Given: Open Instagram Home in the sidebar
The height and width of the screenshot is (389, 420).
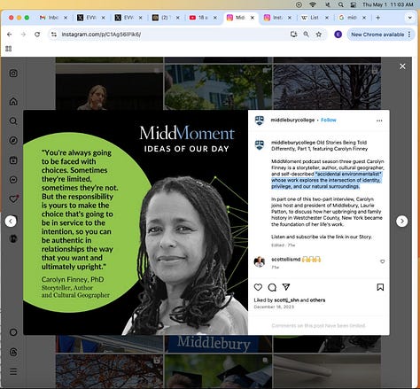Looking at the screenshot, I should click(x=13, y=101).
